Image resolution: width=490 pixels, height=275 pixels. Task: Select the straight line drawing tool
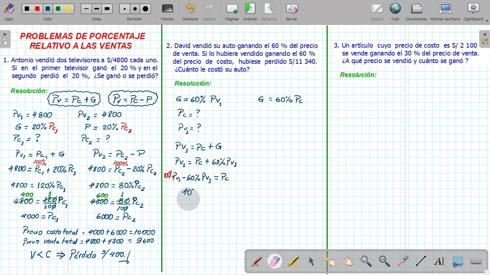(421, 261)
